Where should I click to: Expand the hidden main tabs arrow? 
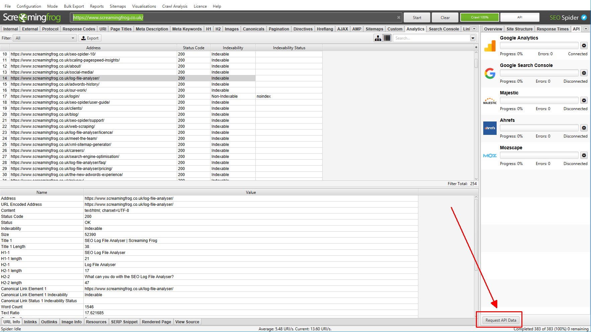click(474, 29)
